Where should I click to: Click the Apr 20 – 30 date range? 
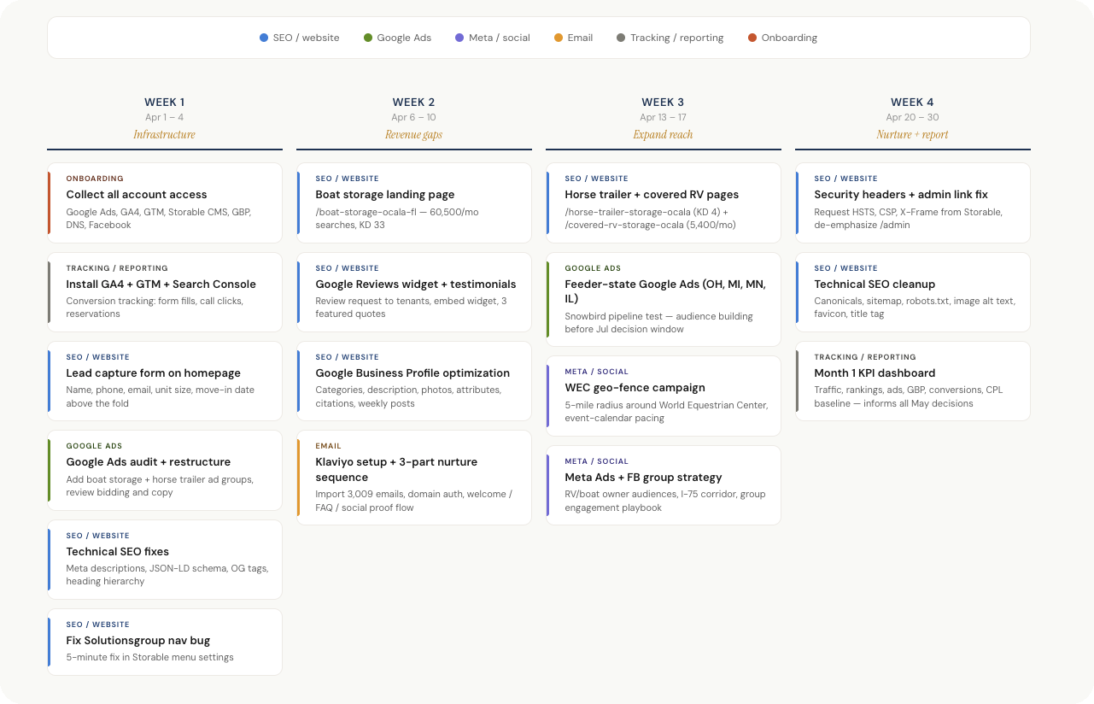tap(912, 118)
